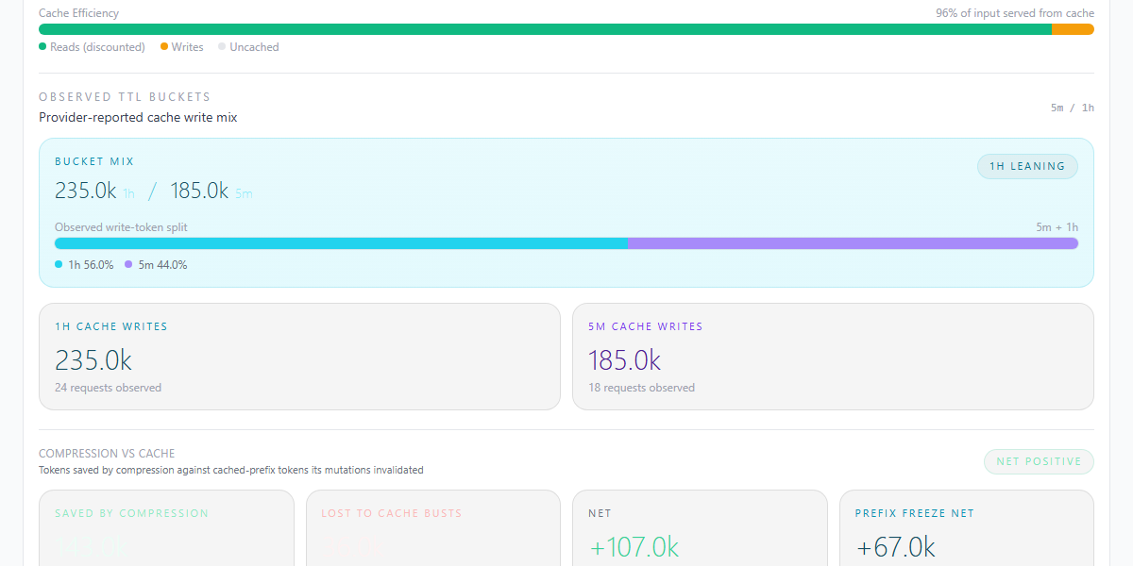Click the 'SAVED BY COMPRESSION' card label
1133x566 pixels.
(131, 513)
